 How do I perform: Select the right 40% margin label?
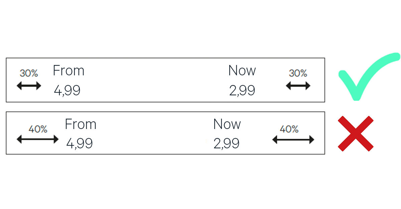[289, 129]
